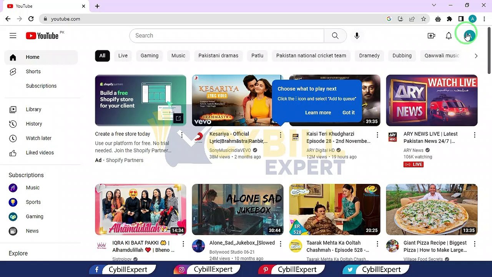The height and width of the screenshot is (277, 492).
Task: Open Chrome side panel
Action: point(461,19)
